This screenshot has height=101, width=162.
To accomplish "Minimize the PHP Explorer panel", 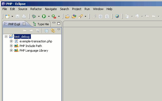I will point(54,23).
